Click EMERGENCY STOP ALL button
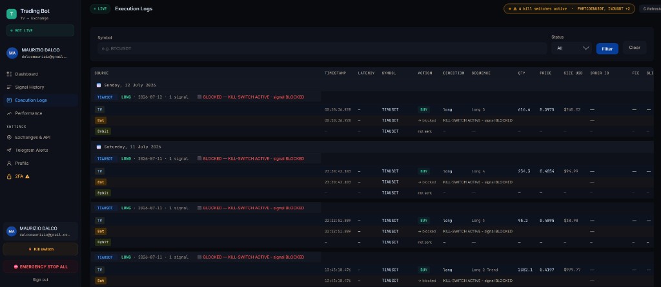This screenshot has height=287, width=661. coord(41,267)
